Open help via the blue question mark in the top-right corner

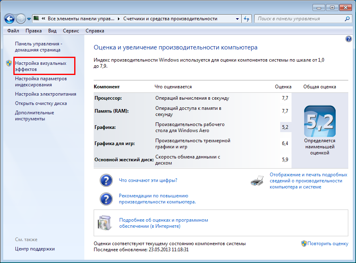348,39
